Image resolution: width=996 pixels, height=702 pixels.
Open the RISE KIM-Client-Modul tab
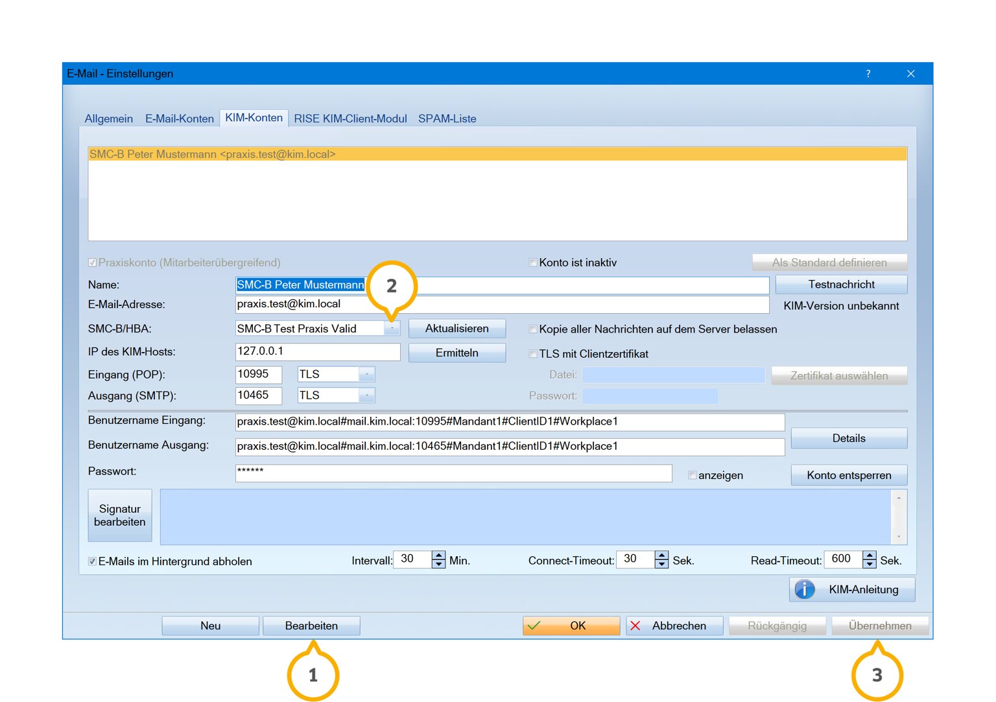pyautogui.click(x=350, y=119)
